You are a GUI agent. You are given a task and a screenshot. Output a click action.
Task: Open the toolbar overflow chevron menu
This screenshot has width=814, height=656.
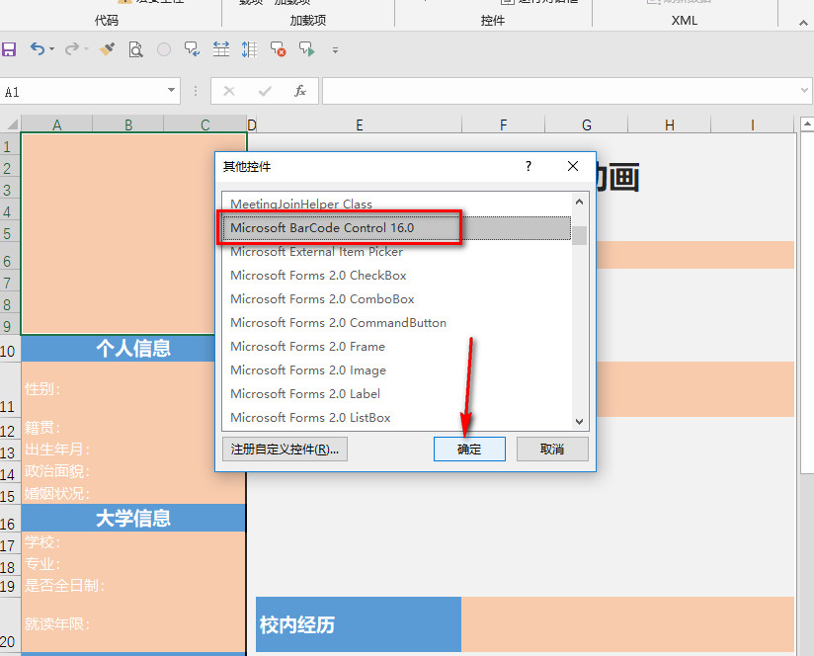334,51
